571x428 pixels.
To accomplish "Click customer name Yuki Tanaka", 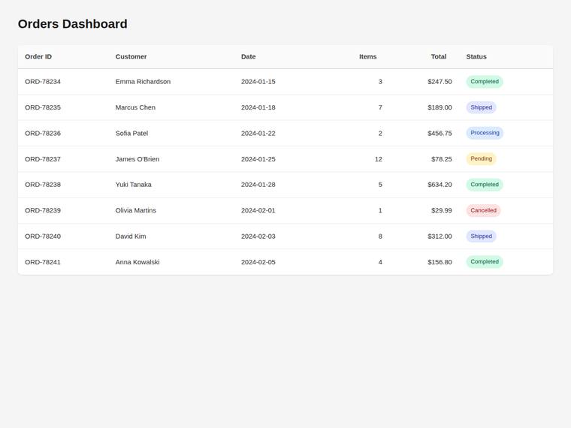I will point(133,185).
